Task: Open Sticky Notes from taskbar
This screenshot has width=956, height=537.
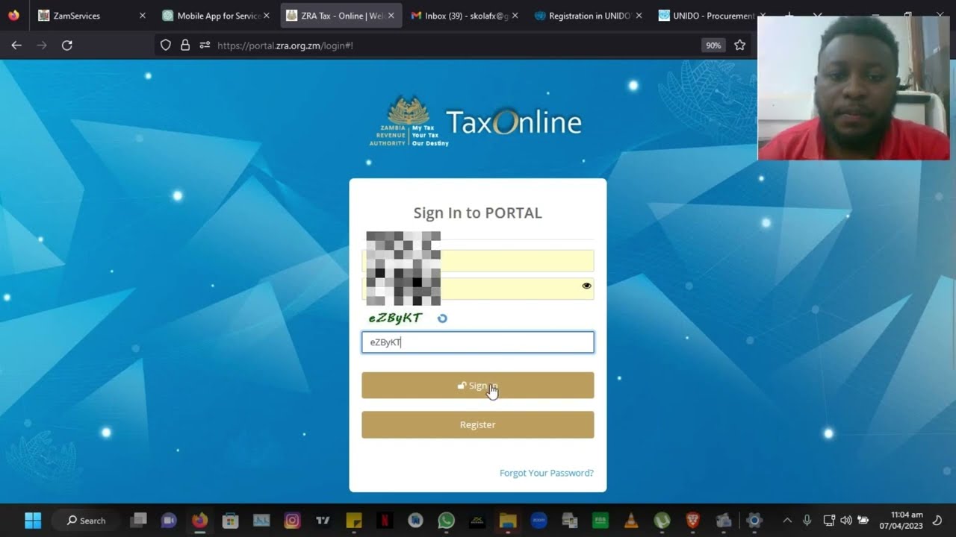Action: pos(354,520)
